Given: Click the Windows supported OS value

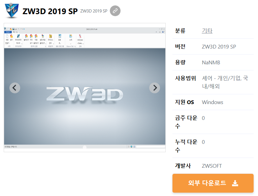Looking at the screenshot, I should click(213, 102).
